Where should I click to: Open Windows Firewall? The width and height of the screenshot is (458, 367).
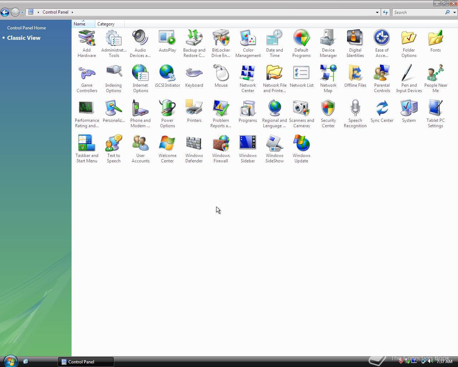[x=221, y=149]
